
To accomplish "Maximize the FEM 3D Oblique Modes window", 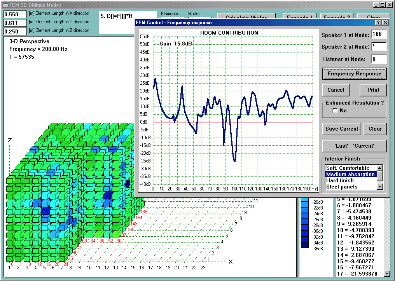I will pyautogui.click(x=382, y=5).
